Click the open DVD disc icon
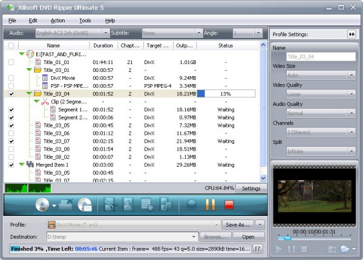The height and width of the screenshot is (260, 363). pos(43,205)
